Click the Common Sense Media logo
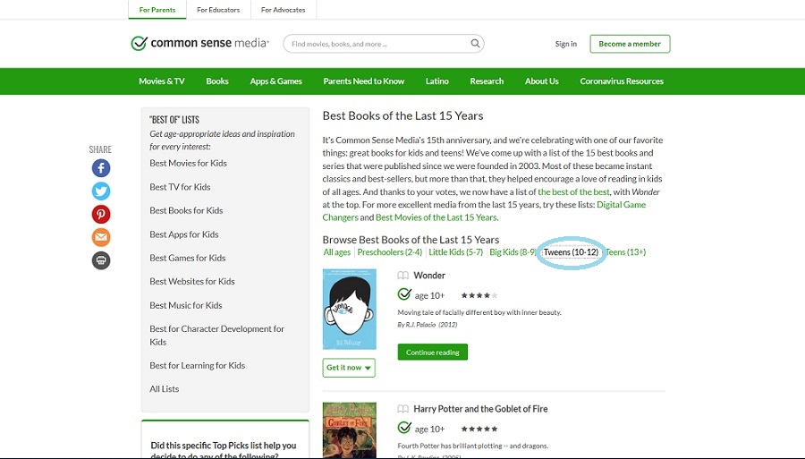 [199, 43]
